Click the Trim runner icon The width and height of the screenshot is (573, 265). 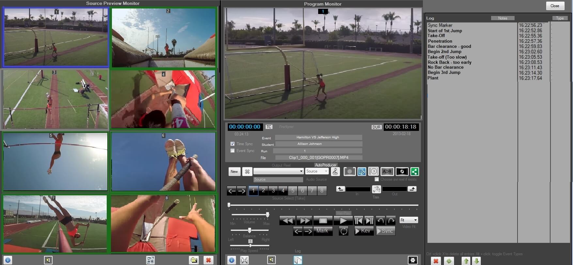(376, 189)
